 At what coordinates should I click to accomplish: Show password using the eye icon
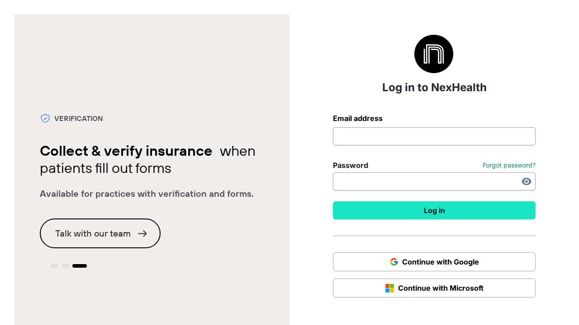click(x=526, y=181)
